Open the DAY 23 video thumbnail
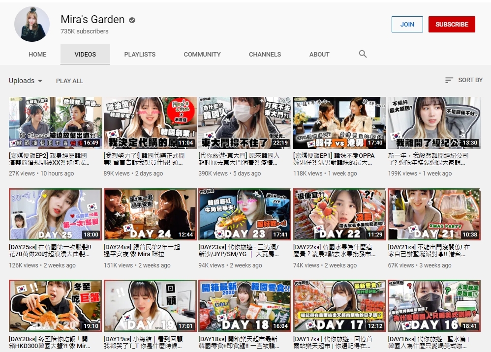491x352 pixels. point(245,214)
